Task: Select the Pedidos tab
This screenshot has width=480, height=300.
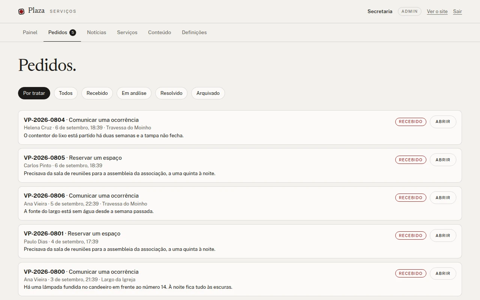Action: (62, 32)
